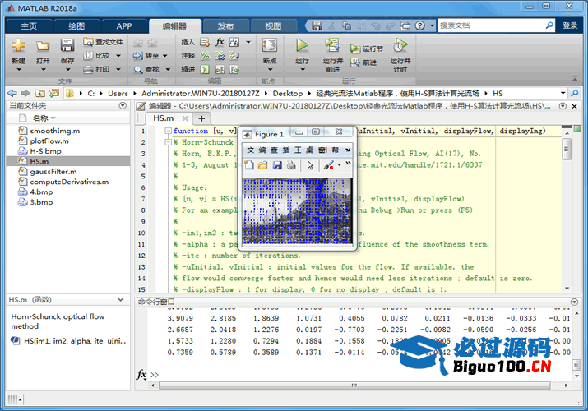Switch to the APP tab
Screen dimensions: 588x411
click(123, 25)
